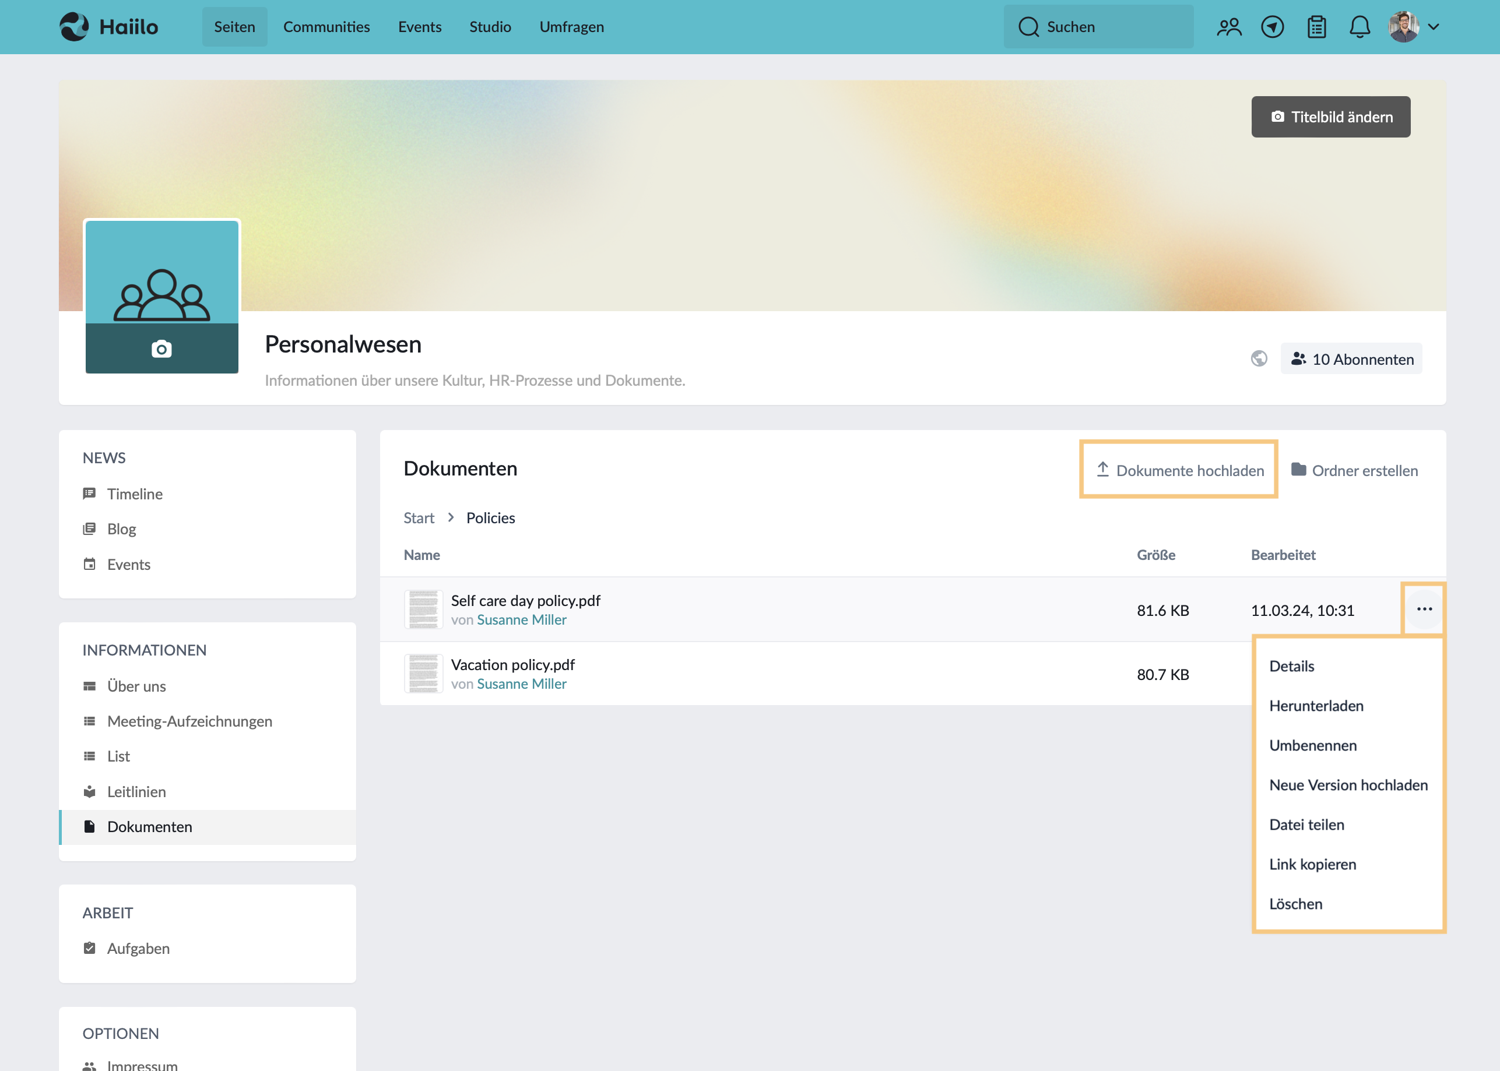1500x1071 pixels.
Task: Open Vacation policy.pdf
Action: [x=512, y=664]
